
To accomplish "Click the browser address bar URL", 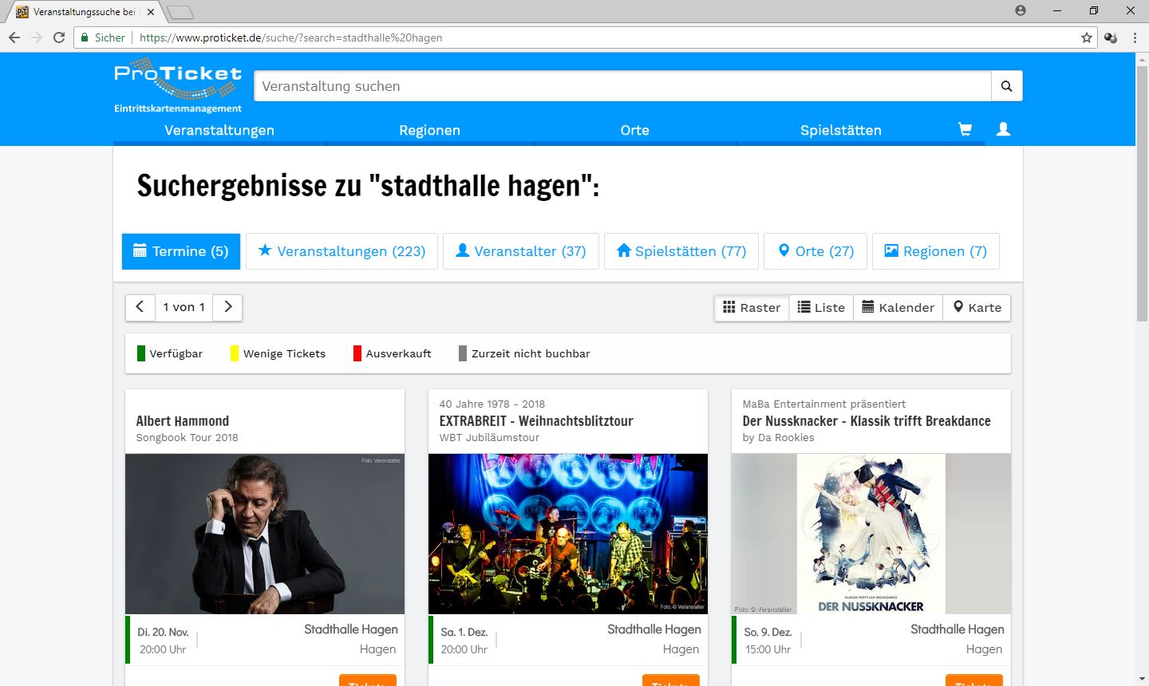I will click(290, 37).
